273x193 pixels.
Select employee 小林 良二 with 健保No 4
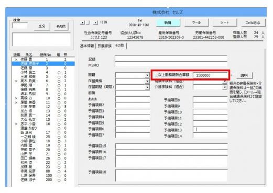tap(43, 72)
